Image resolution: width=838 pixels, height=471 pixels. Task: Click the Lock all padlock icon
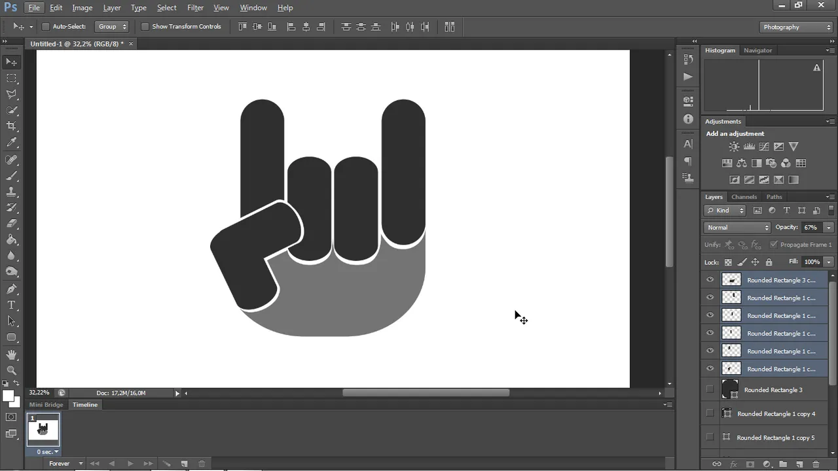(x=769, y=262)
